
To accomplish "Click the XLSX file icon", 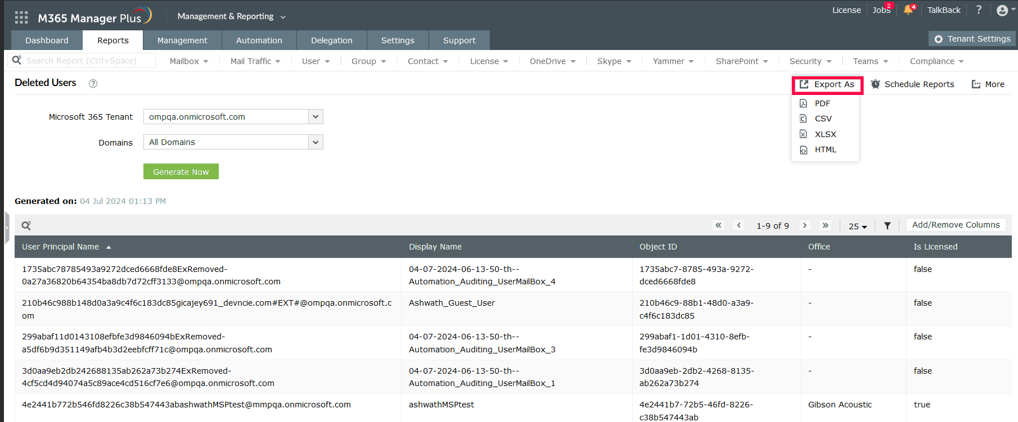I will 803,134.
